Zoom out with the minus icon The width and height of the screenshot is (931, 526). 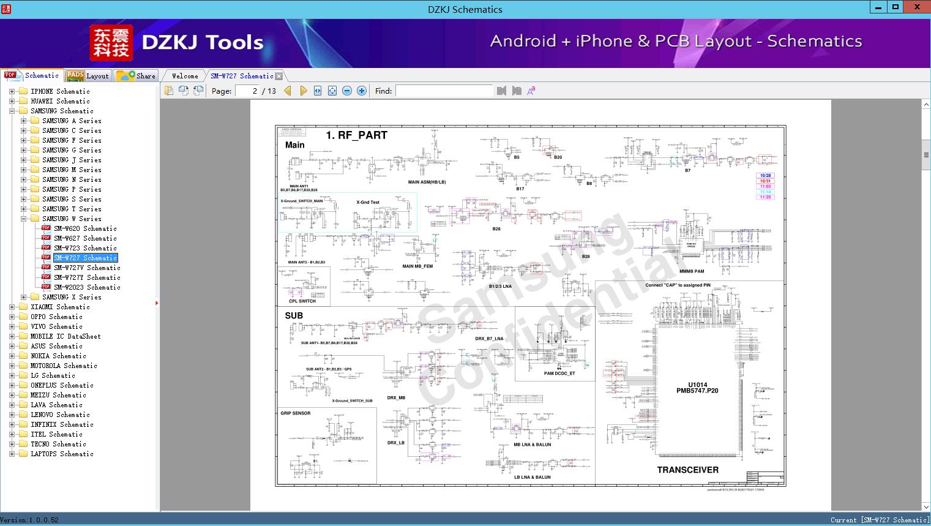pyautogui.click(x=347, y=91)
